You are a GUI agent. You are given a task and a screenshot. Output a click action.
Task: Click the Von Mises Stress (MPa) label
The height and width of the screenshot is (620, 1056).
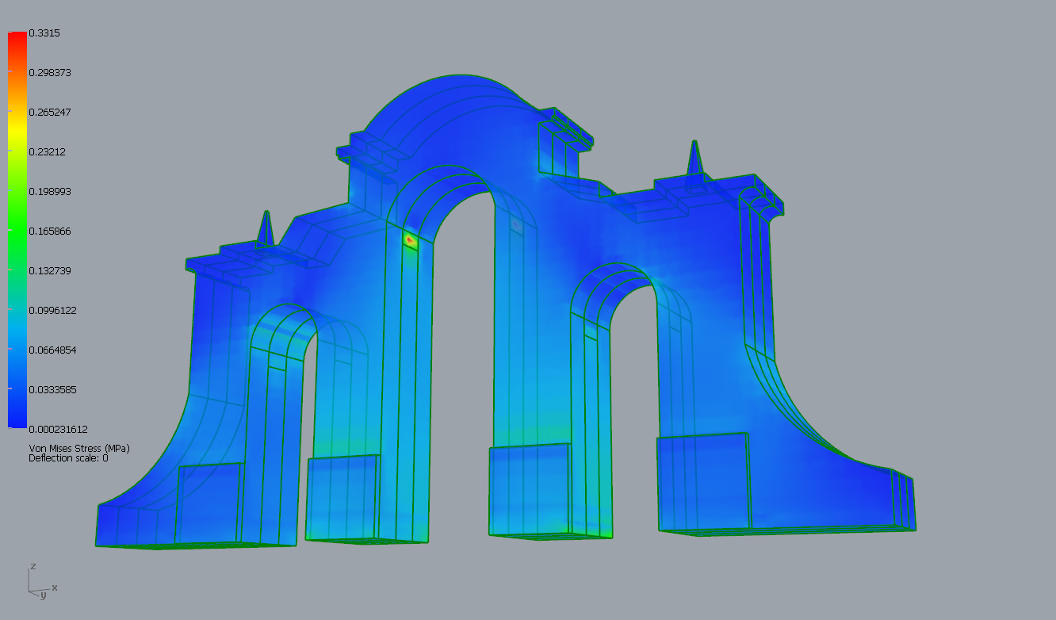79,448
